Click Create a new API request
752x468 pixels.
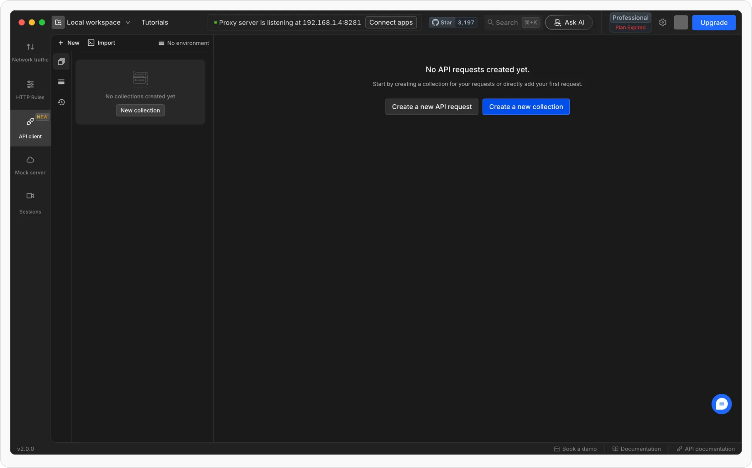click(431, 107)
